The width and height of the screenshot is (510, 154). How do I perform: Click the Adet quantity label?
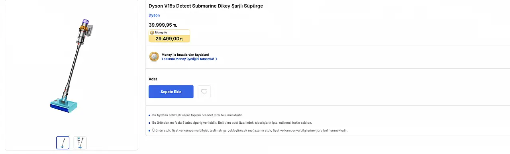tap(153, 79)
